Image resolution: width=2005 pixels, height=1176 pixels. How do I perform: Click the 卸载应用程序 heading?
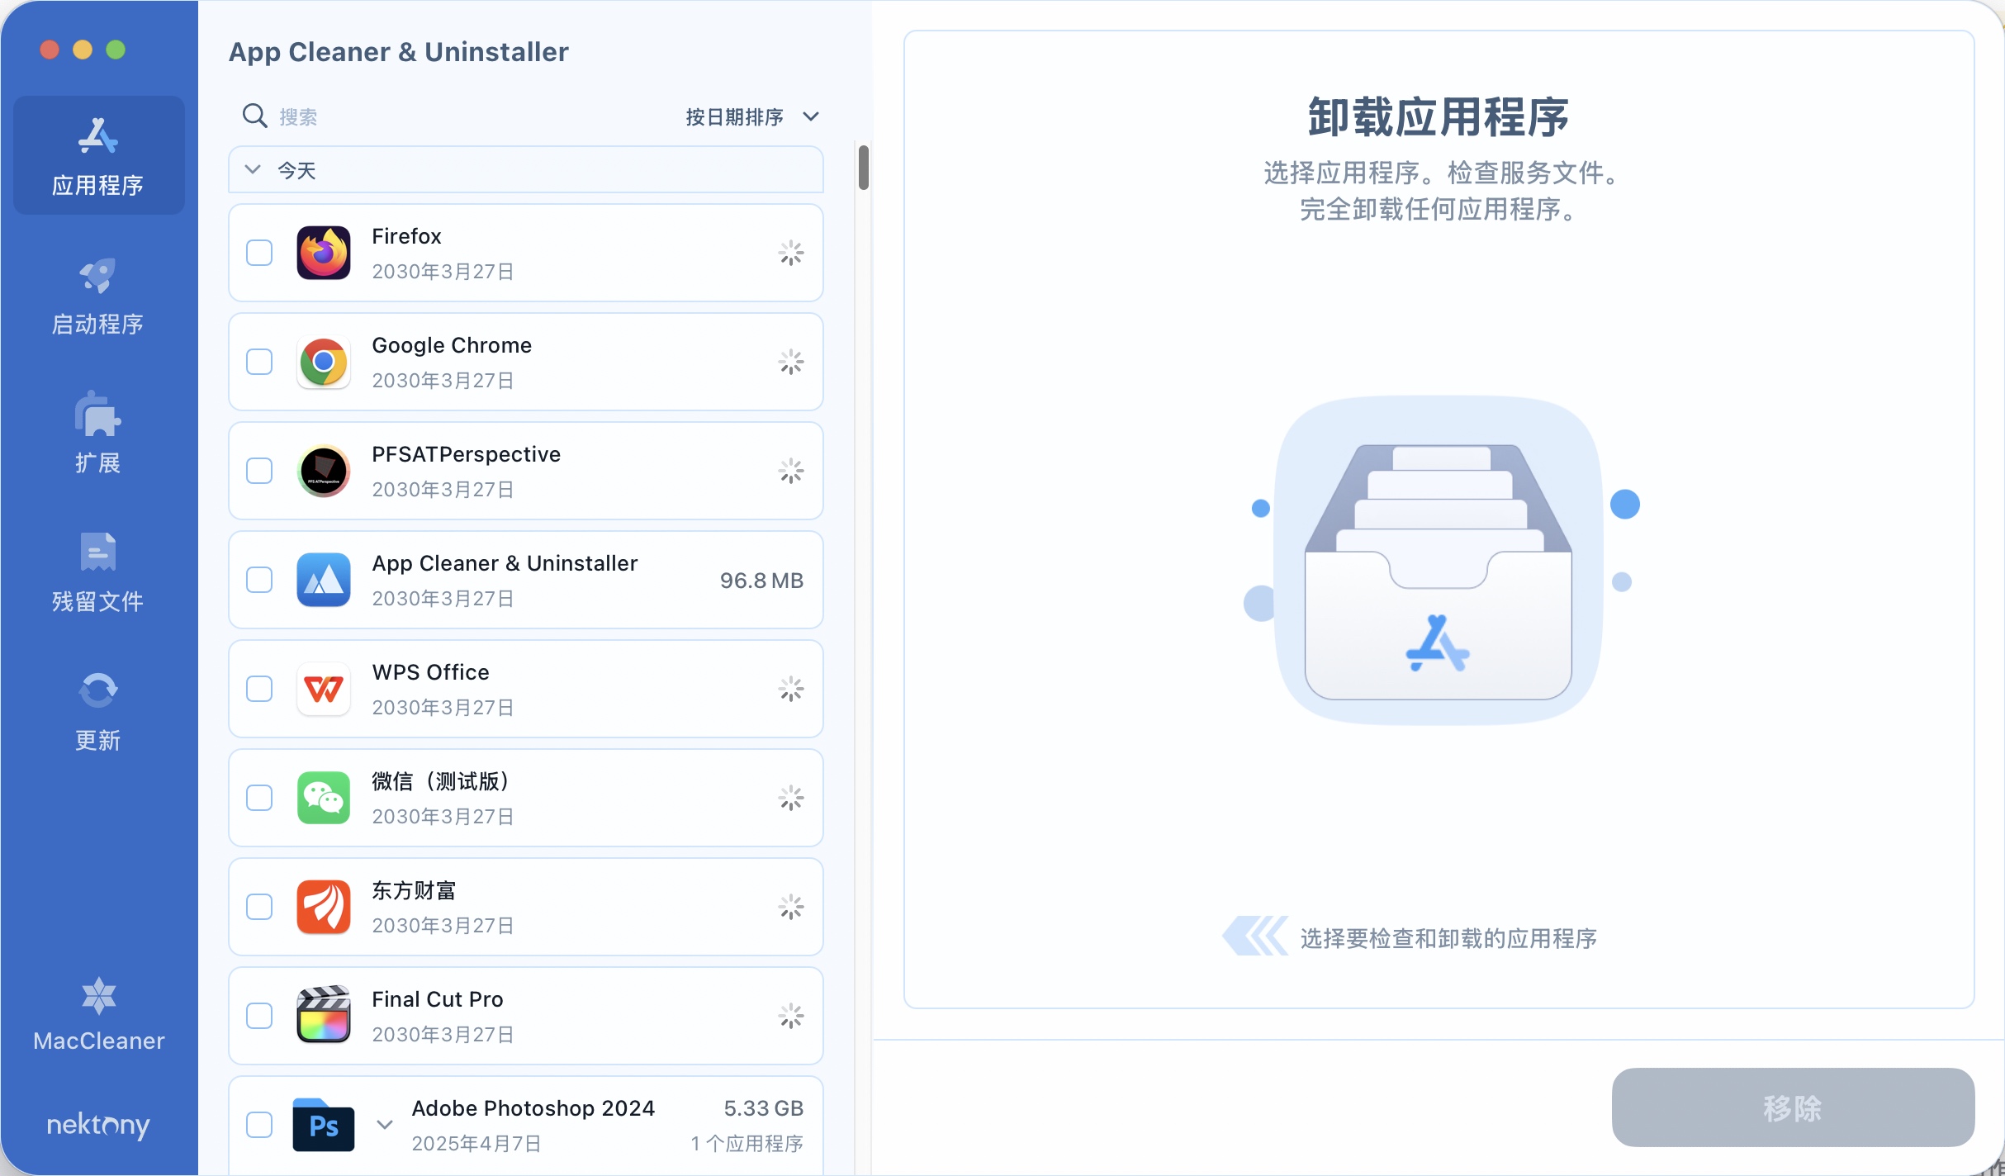point(1439,116)
